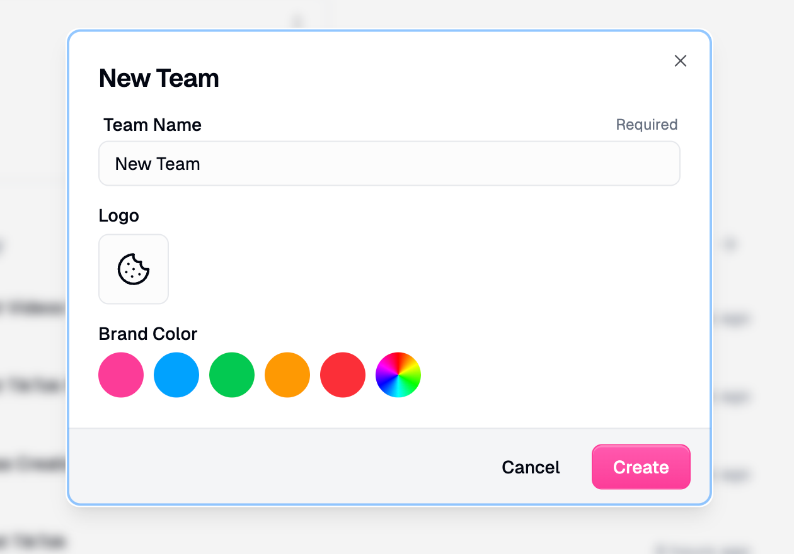Viewport: 794px width, 554px height.
Task: Click the Team Name field label
Action: pyautogui.click(x=152, y=125)
